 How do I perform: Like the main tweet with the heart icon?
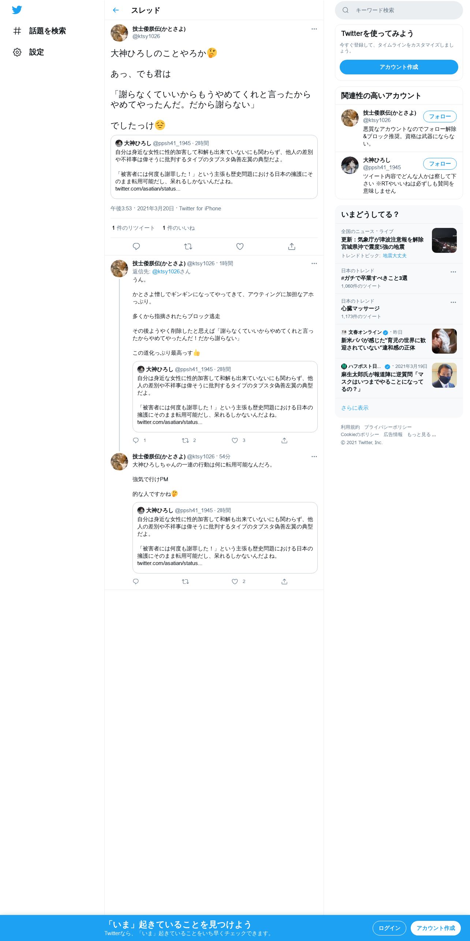click(x=240, y=247)
